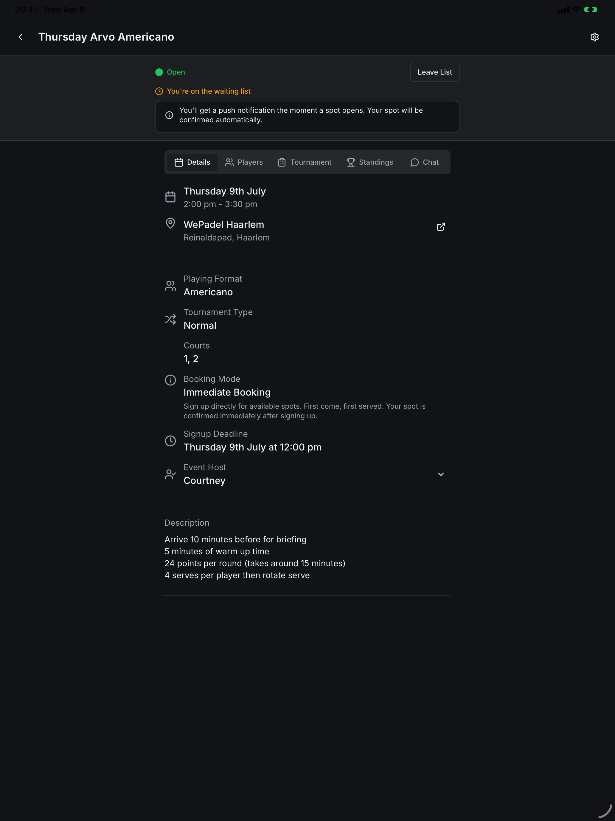Image resolution: width=615 pixels, height=821 pixels.
Task: Click the info icon in notification box
Action: [169, 115]
